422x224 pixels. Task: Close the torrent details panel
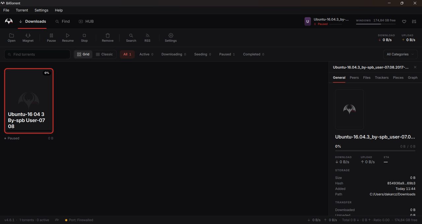(x=415, y=67)
